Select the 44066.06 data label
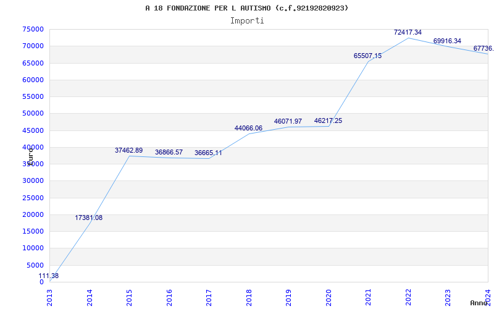 coord(248,129)
